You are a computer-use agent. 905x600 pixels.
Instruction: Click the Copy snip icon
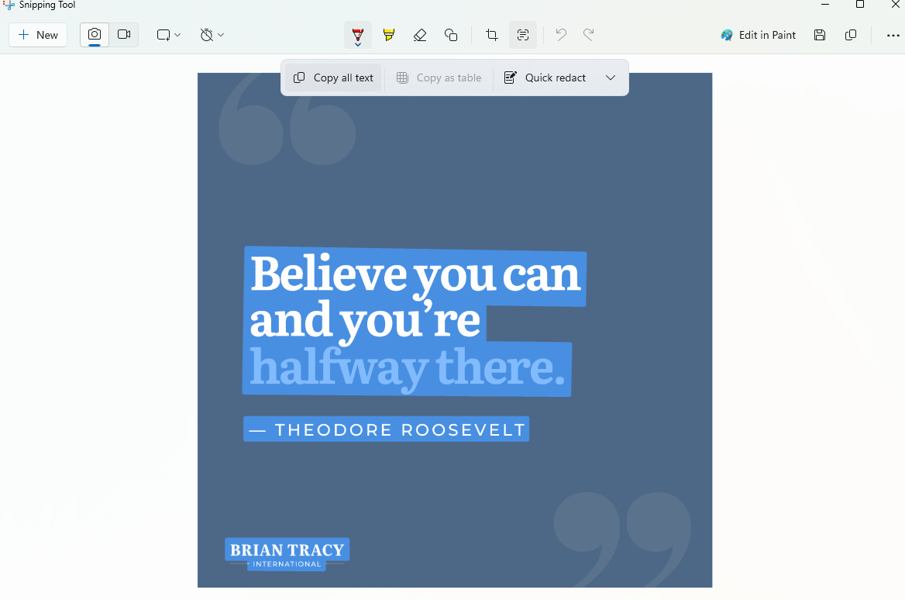851,35
